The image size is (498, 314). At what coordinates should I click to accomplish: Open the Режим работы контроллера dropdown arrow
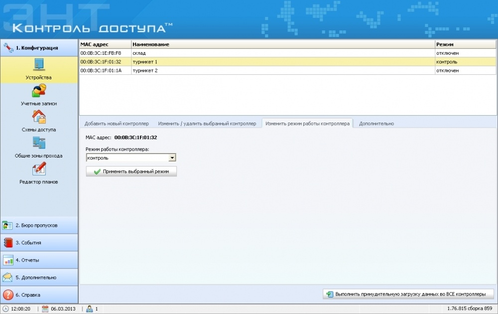pyautogui.click(x=172, y=157)
